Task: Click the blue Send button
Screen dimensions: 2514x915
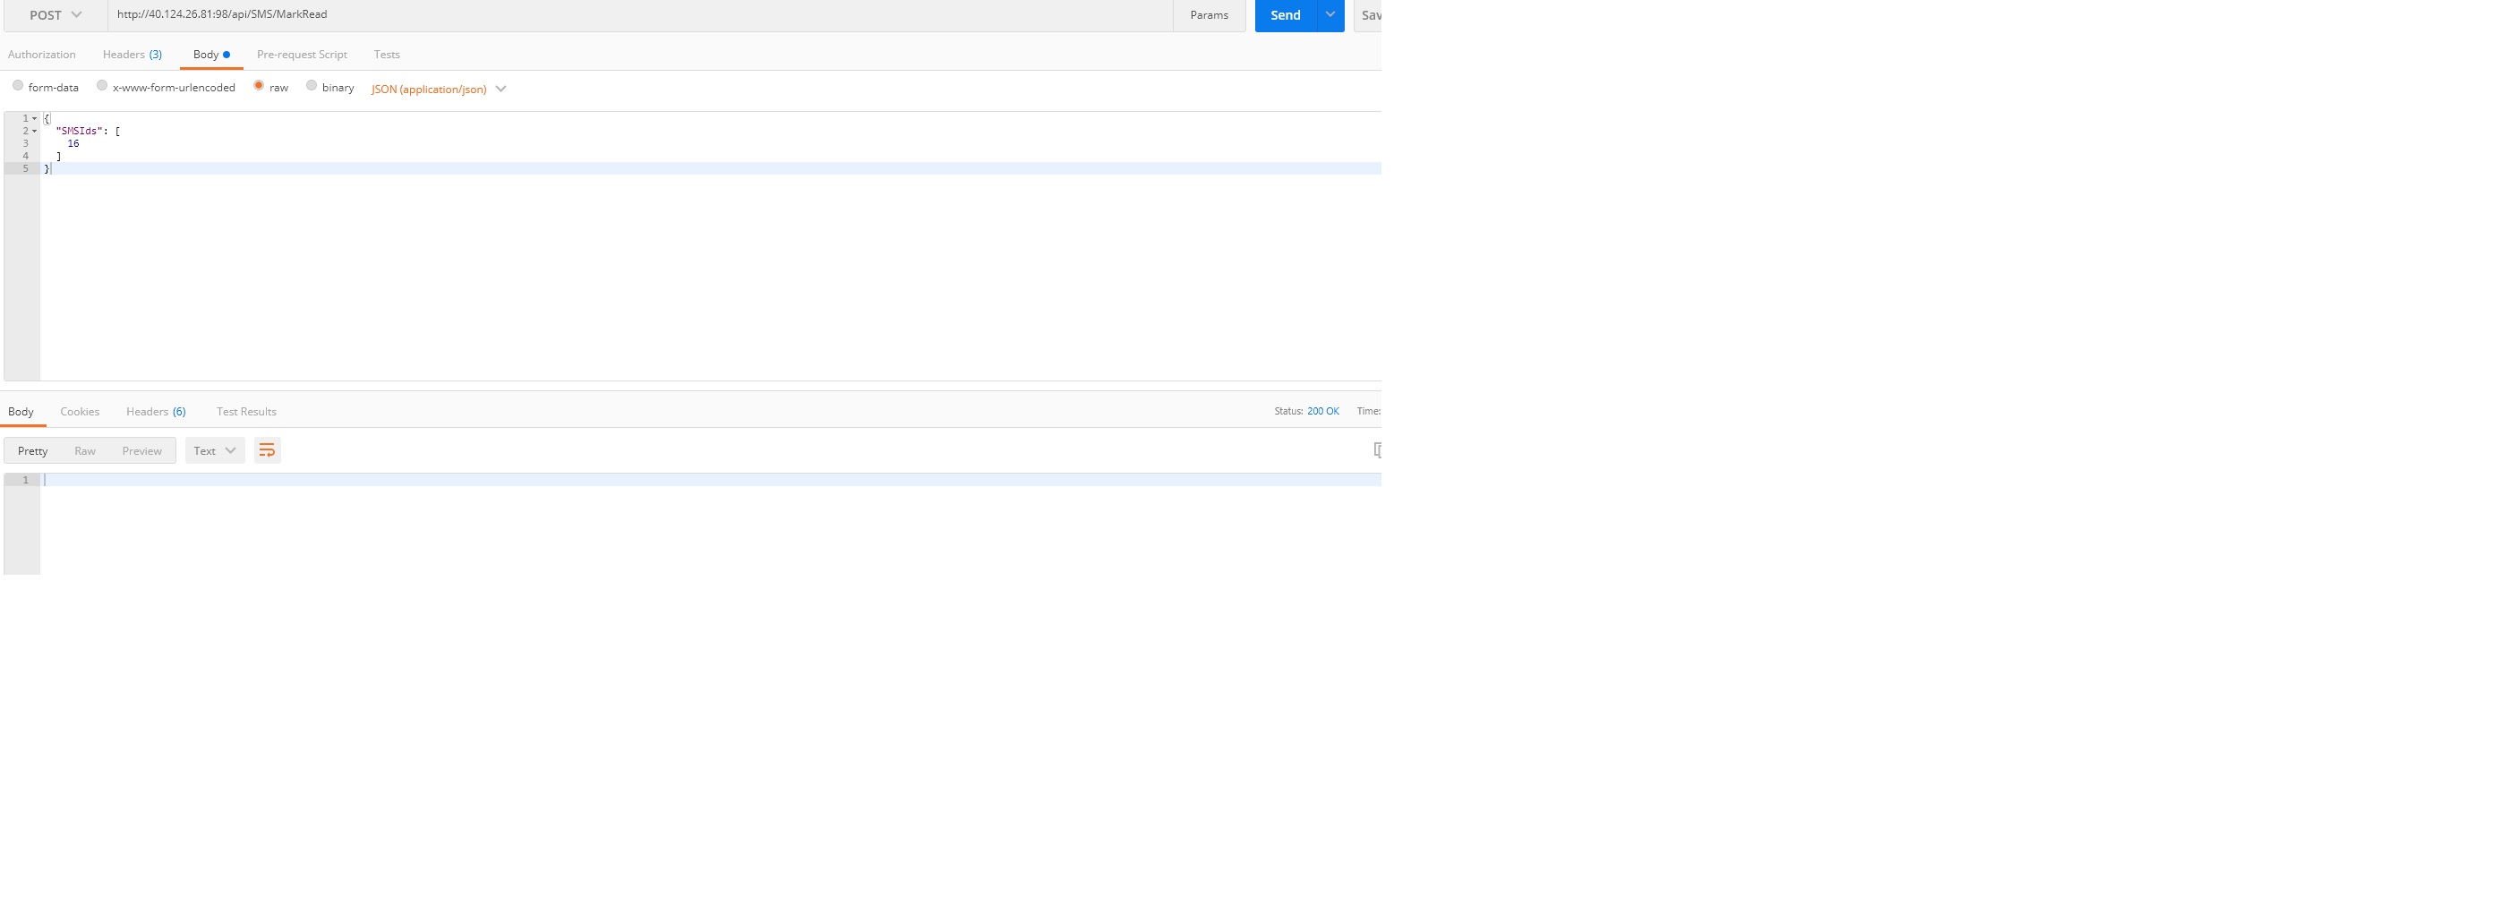Action: tap(1285, 14)
